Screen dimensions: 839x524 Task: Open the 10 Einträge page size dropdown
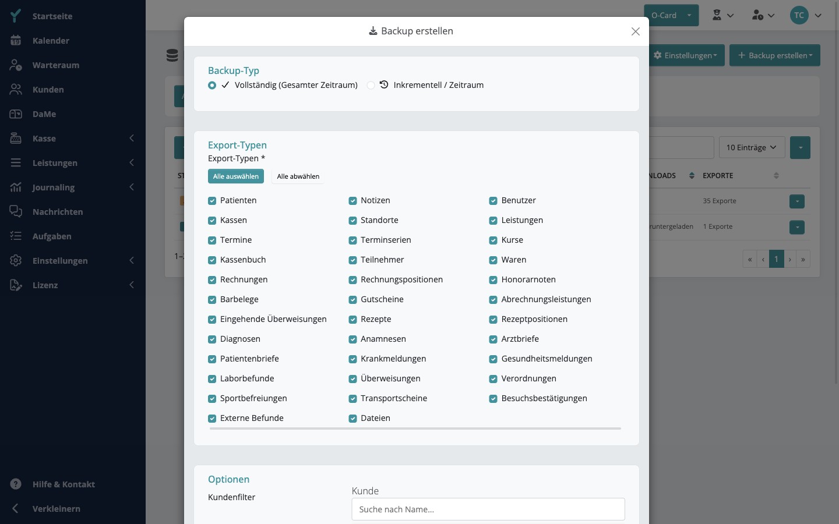pyautogui.click(x=752, y=148)
